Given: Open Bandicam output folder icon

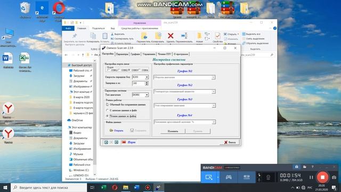Looking at the screenshot, I should pyautogui.click(x=305, y=167).
